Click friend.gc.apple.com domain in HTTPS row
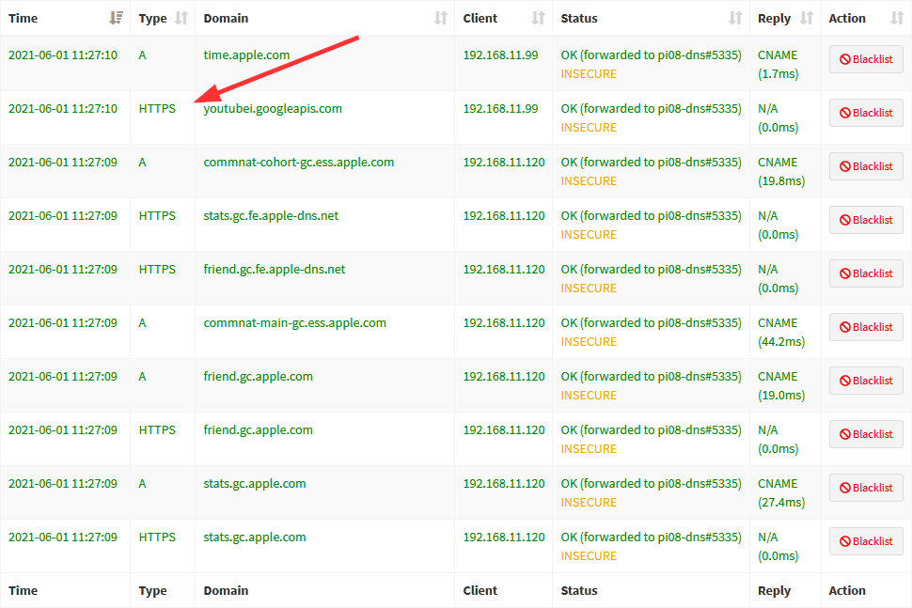 (259, 429)
